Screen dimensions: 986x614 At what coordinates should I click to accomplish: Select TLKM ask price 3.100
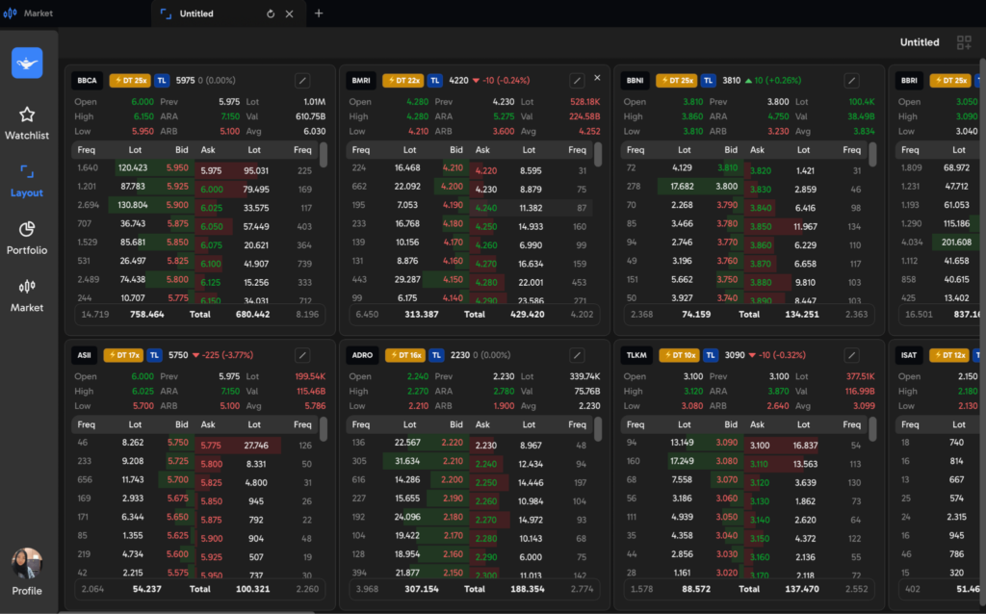760,445
